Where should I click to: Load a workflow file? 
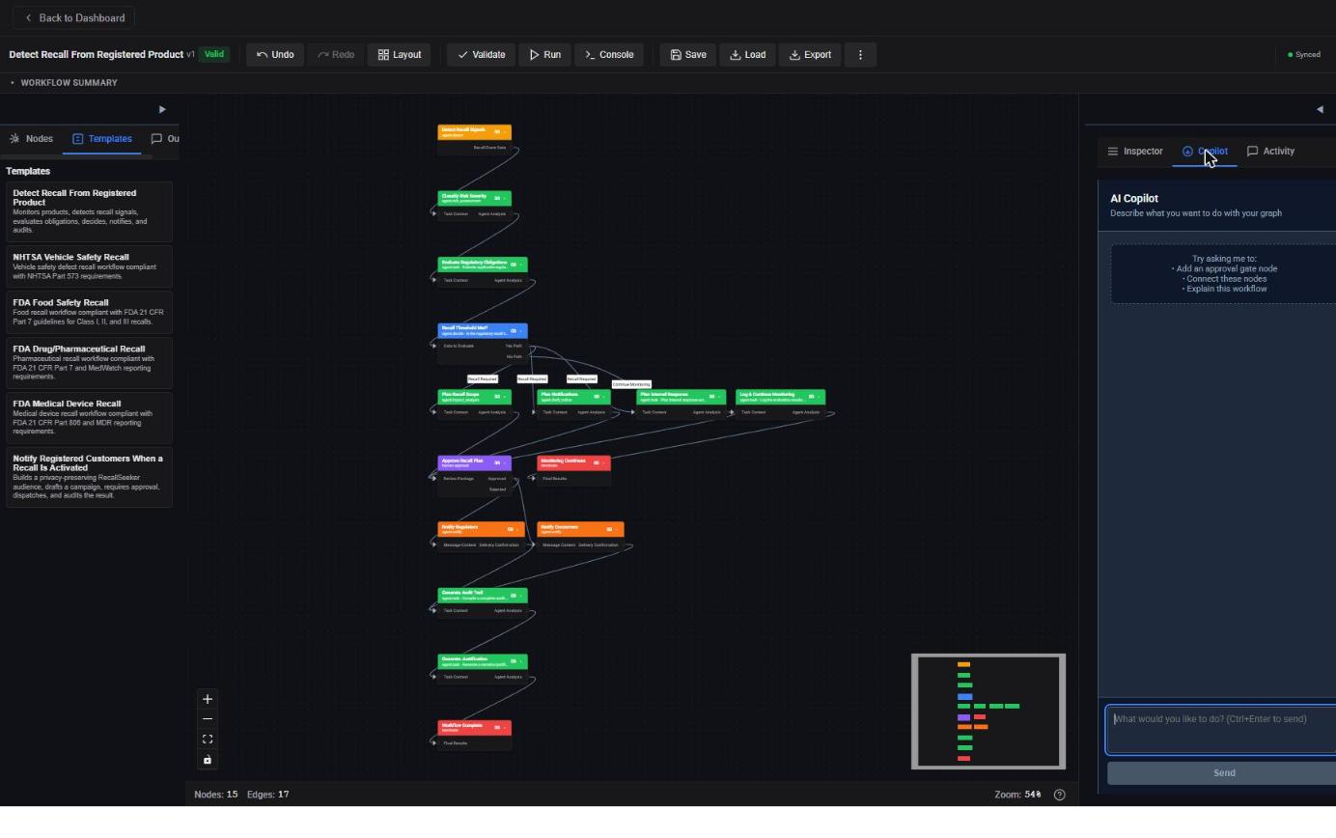tap(747, 55)
